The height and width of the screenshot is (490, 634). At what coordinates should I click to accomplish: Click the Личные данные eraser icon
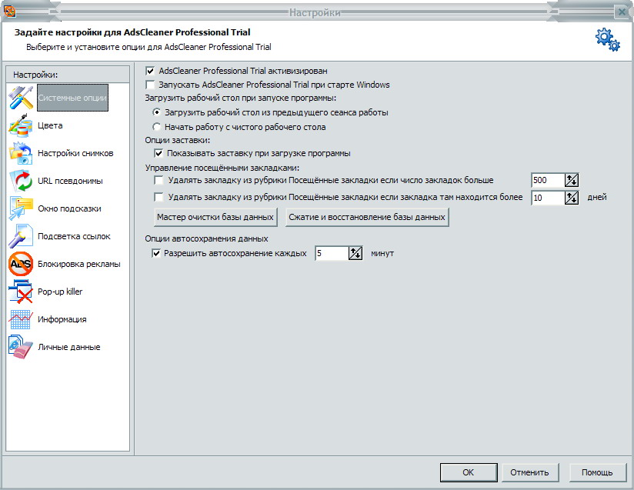pos(21,347)
